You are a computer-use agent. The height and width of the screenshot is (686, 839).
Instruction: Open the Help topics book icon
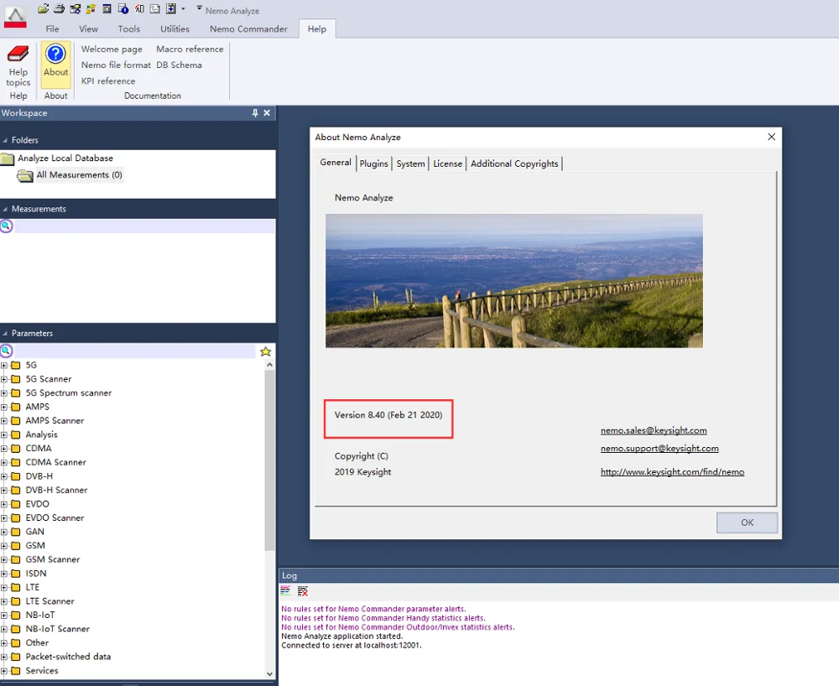click(x=18, y=54)
